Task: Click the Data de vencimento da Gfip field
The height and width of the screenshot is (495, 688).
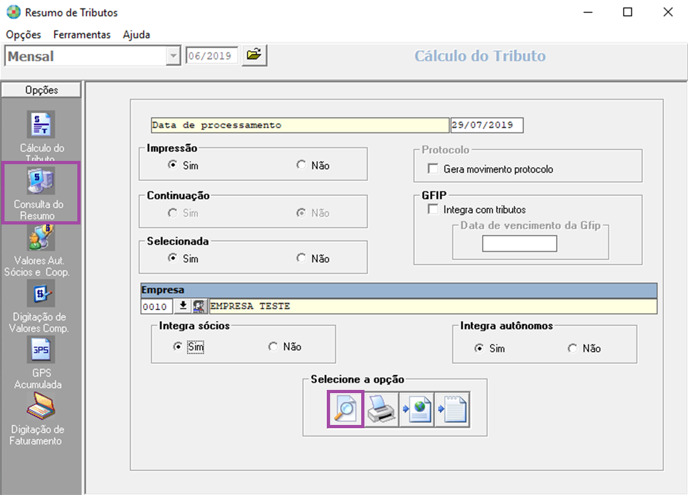Action: coord(520,243)
